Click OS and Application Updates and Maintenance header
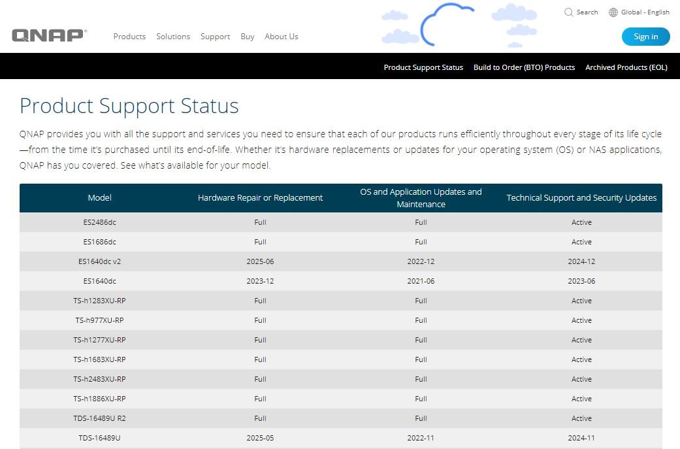The width and height of the screenshot is (680, 449). coord(421,198)
